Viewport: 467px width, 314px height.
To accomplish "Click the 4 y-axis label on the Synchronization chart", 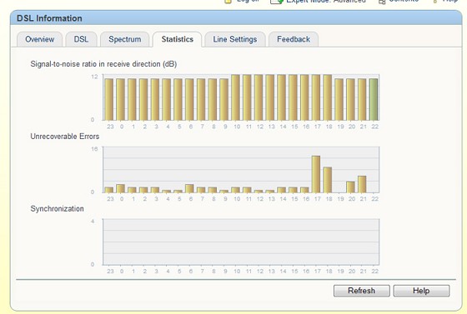I will (x=93, y=222).
